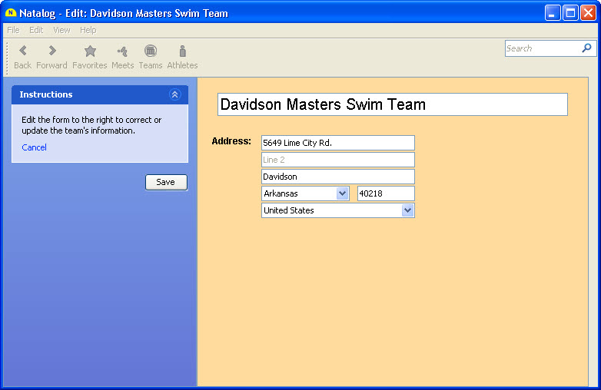Open the Meets toolbar icon
Screen dimensions: 601x390
122,51
